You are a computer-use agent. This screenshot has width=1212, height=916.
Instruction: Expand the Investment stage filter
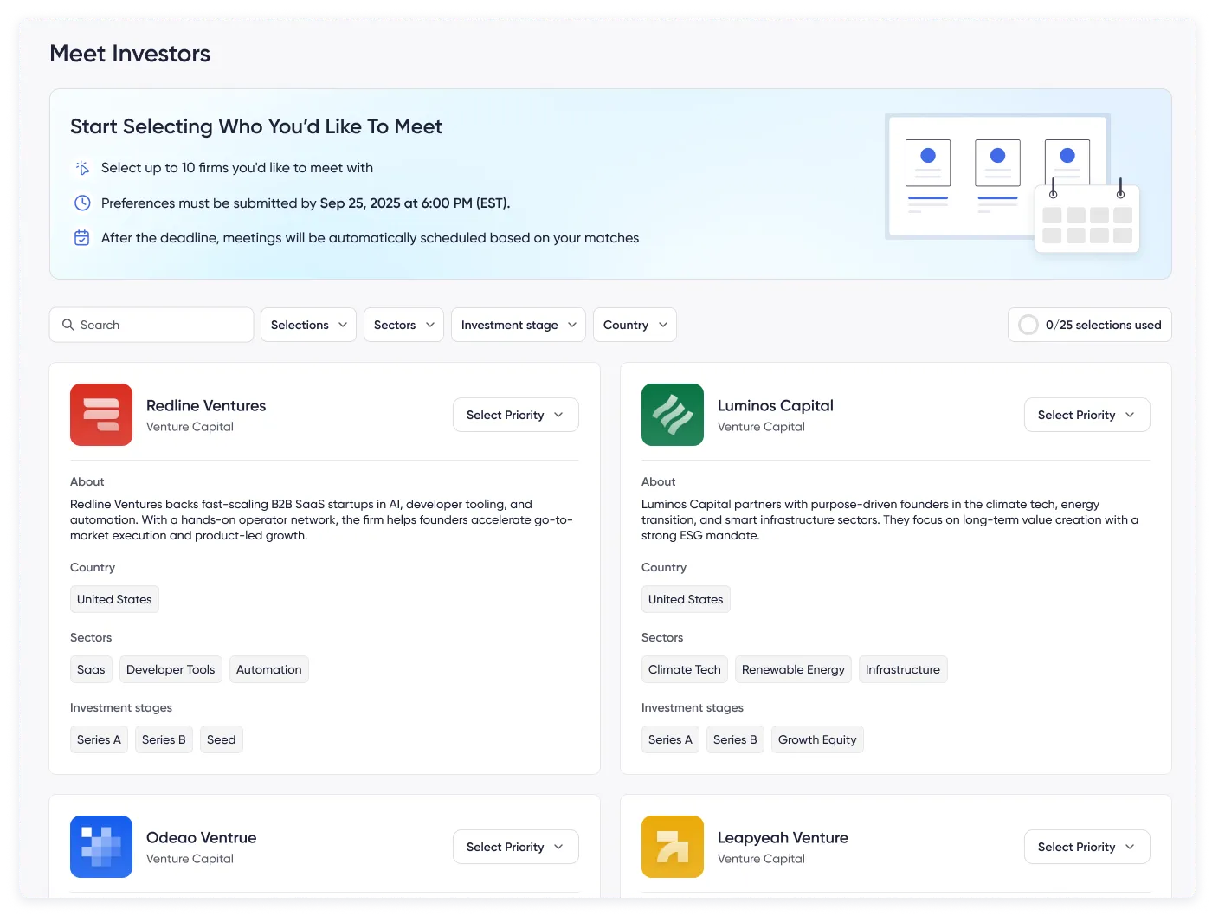tap(518, 325)
